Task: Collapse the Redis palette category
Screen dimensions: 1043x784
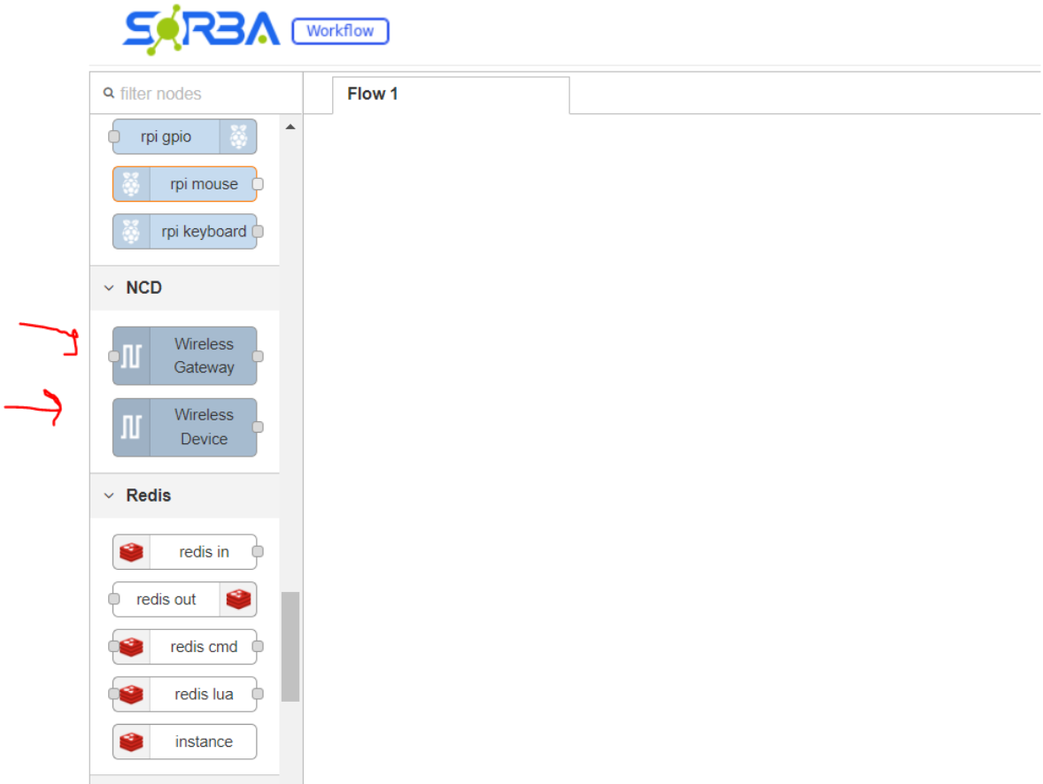Action: [x=109, y=496]
